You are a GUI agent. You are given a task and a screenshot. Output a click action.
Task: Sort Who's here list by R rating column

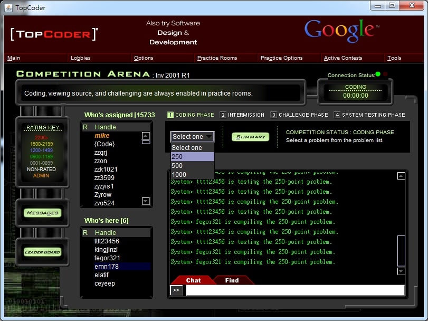click(x=85, y=233)
